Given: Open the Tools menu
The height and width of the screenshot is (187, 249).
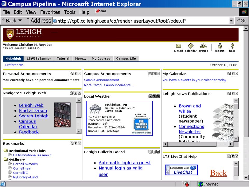Looking at the screenshot, I should click(x=70, y=12).
